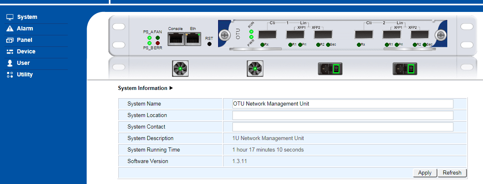Screen dimensions: 483x184
Task: Click the Alarm warning triangle icon
Action: 10,29
